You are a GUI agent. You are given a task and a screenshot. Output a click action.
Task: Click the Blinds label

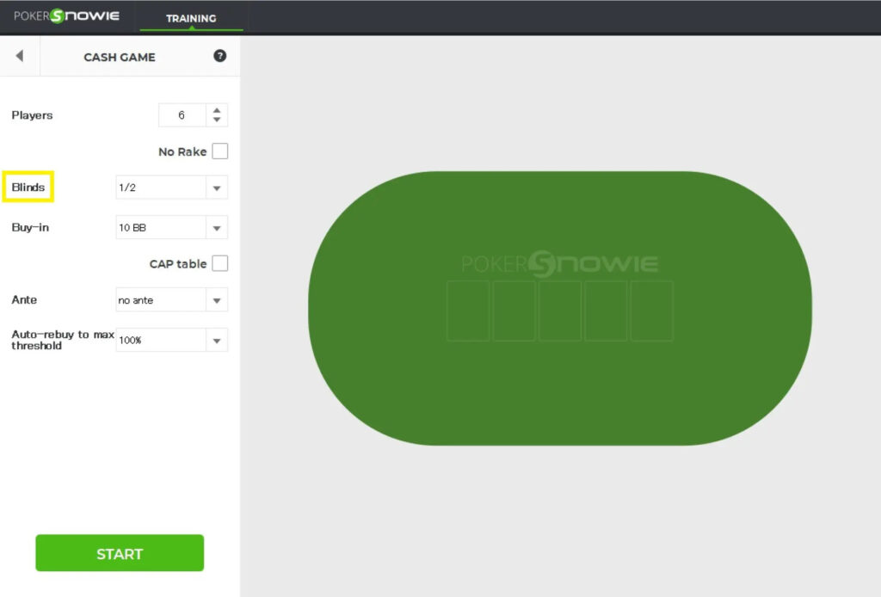28,188
